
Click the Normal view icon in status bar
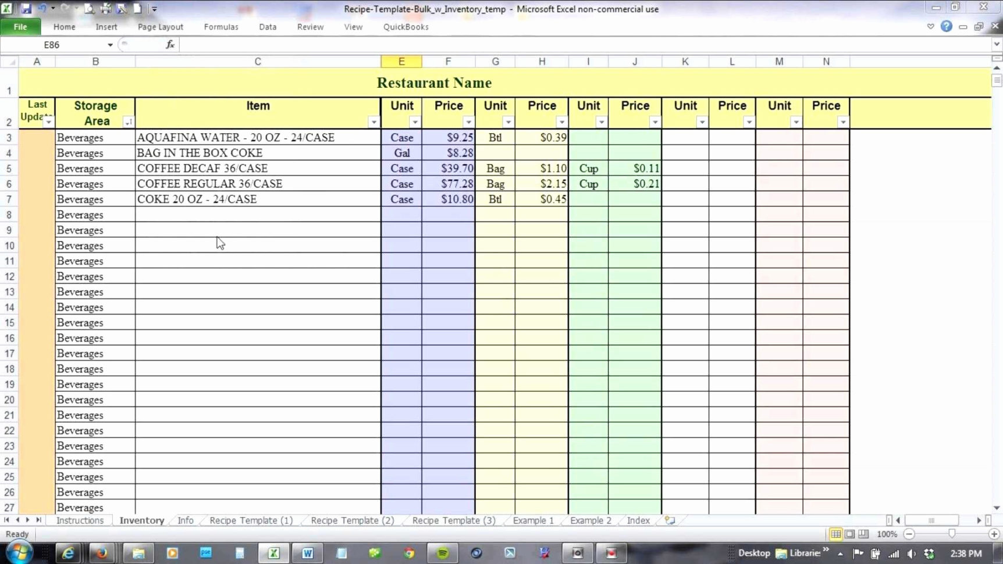(x=836, y=534)
